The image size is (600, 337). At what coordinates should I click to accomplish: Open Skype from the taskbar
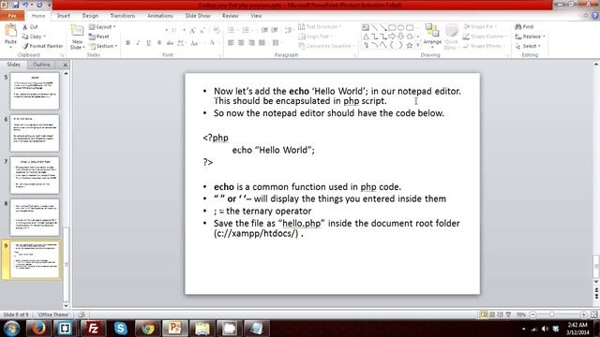click(121, 329)
